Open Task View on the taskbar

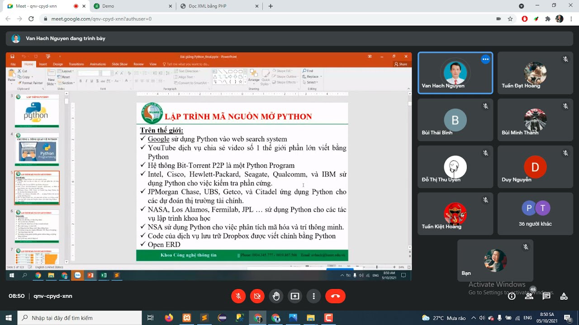coord(151,318)
